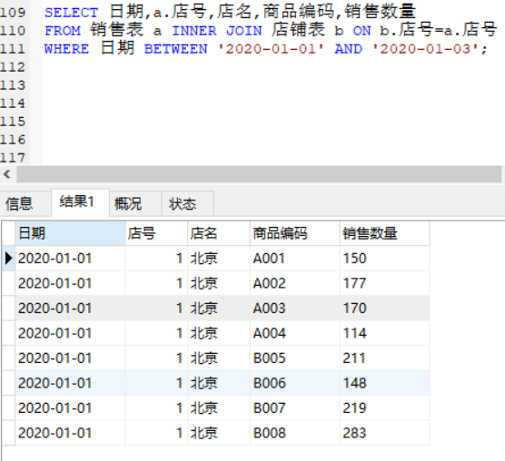Click the WHERE keyword on line 111
The height and width of the screenshot is (461, 505).
(x=66, y=49)
